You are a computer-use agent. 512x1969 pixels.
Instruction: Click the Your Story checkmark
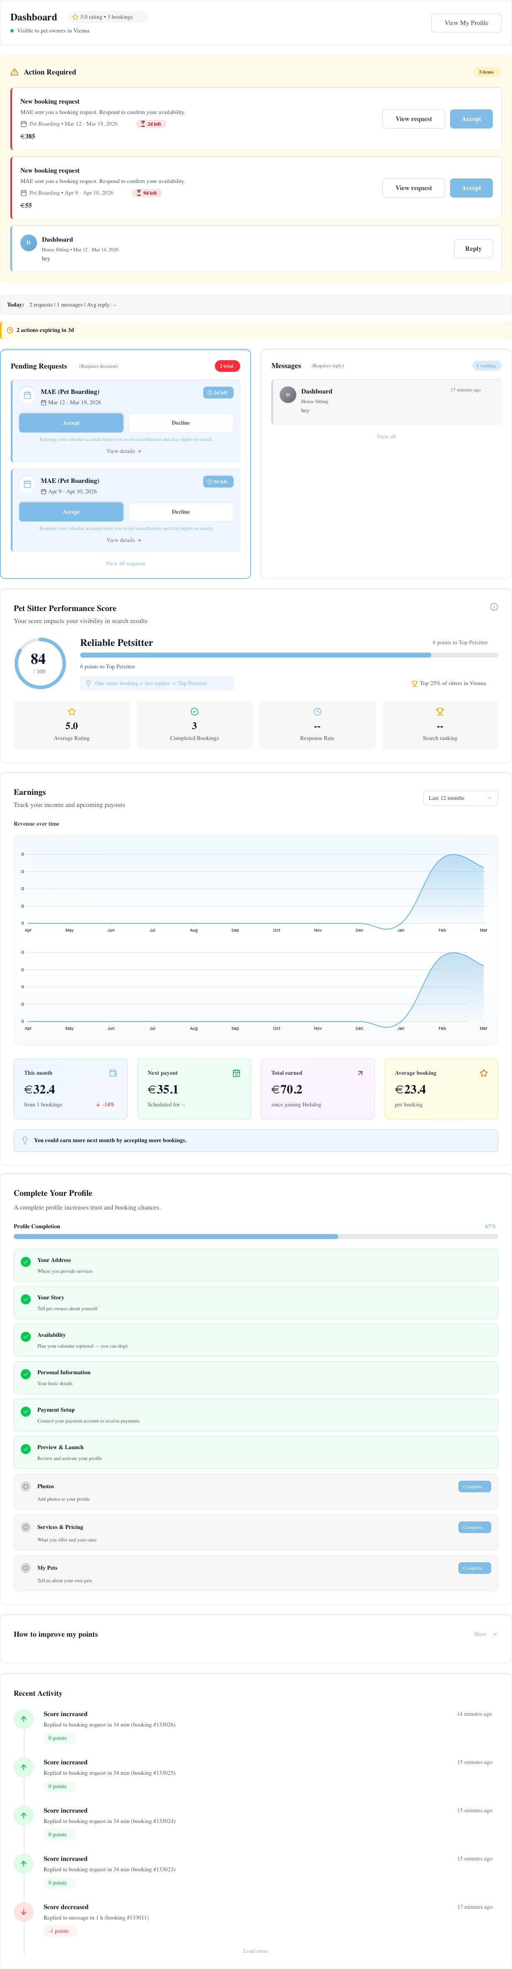click(x=25, y=1299)
